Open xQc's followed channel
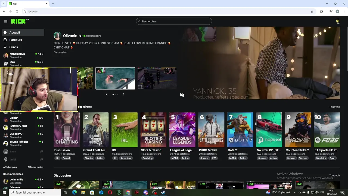The height and width of the screenshot is (196, 348). click(x=23, y=63)
